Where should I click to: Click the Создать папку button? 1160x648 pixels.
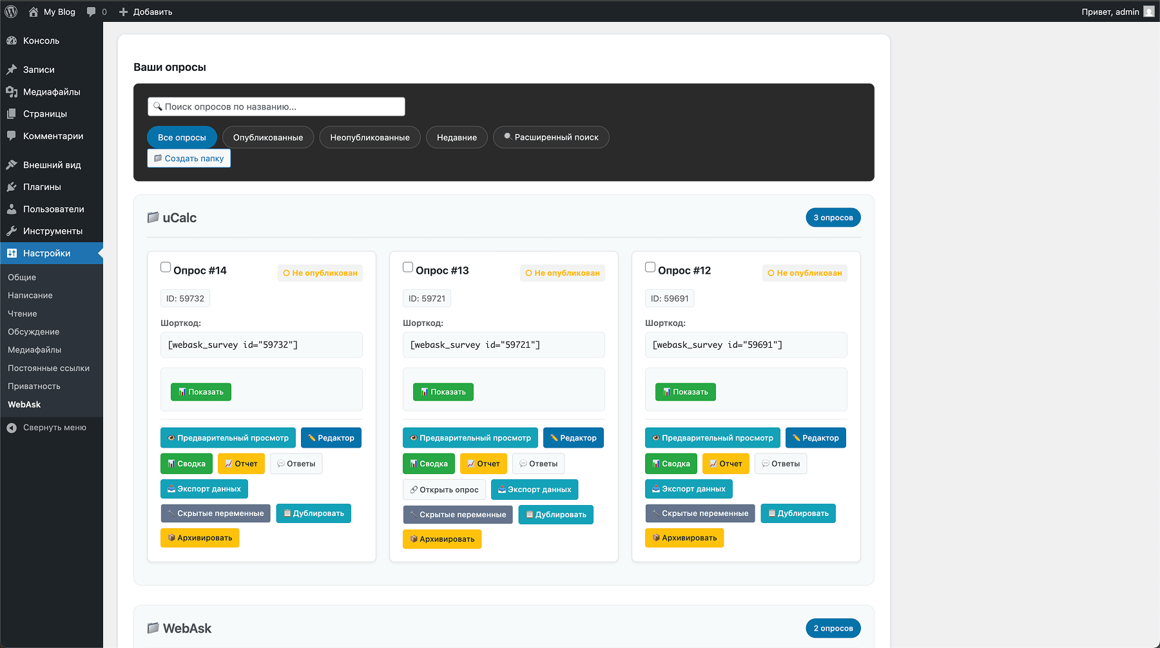189,158
